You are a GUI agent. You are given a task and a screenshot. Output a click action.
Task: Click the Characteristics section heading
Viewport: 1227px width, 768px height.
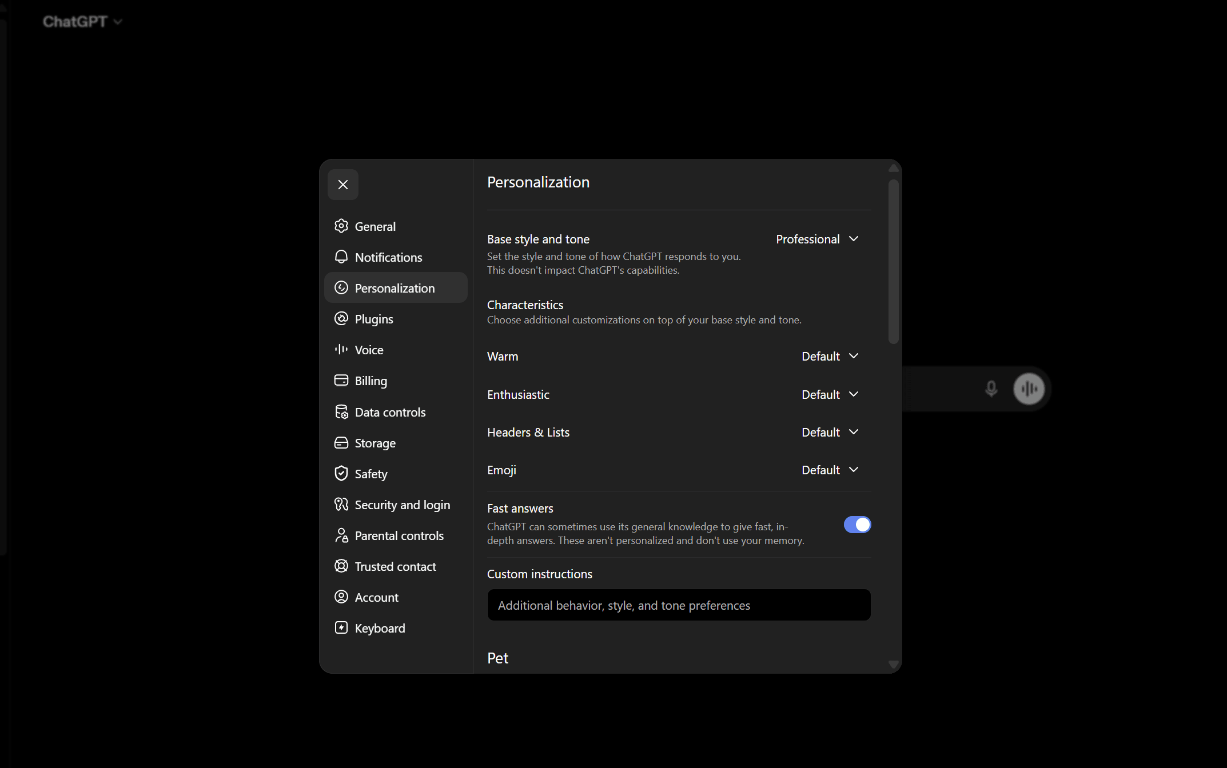click(x=525, y=305)
